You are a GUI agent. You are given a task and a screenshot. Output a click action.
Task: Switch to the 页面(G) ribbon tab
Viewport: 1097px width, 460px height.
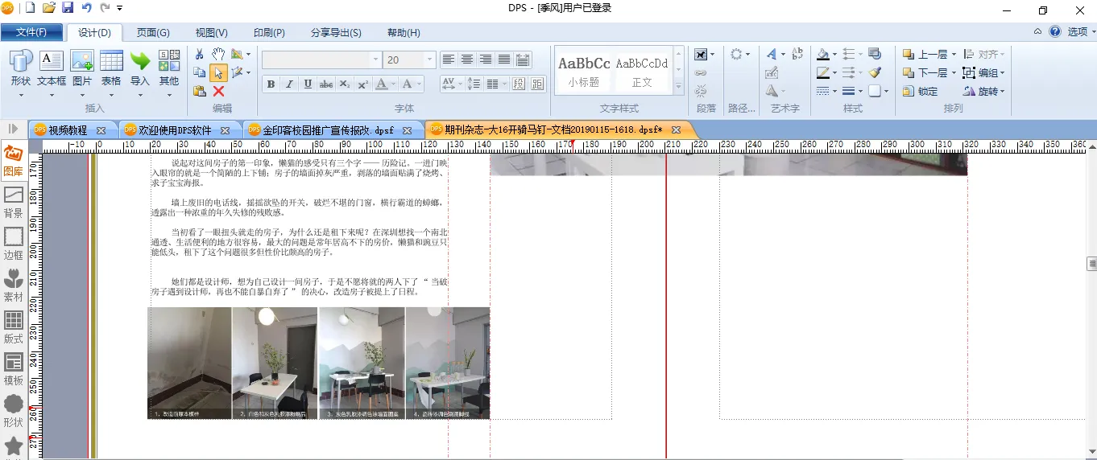coord(152,33)
